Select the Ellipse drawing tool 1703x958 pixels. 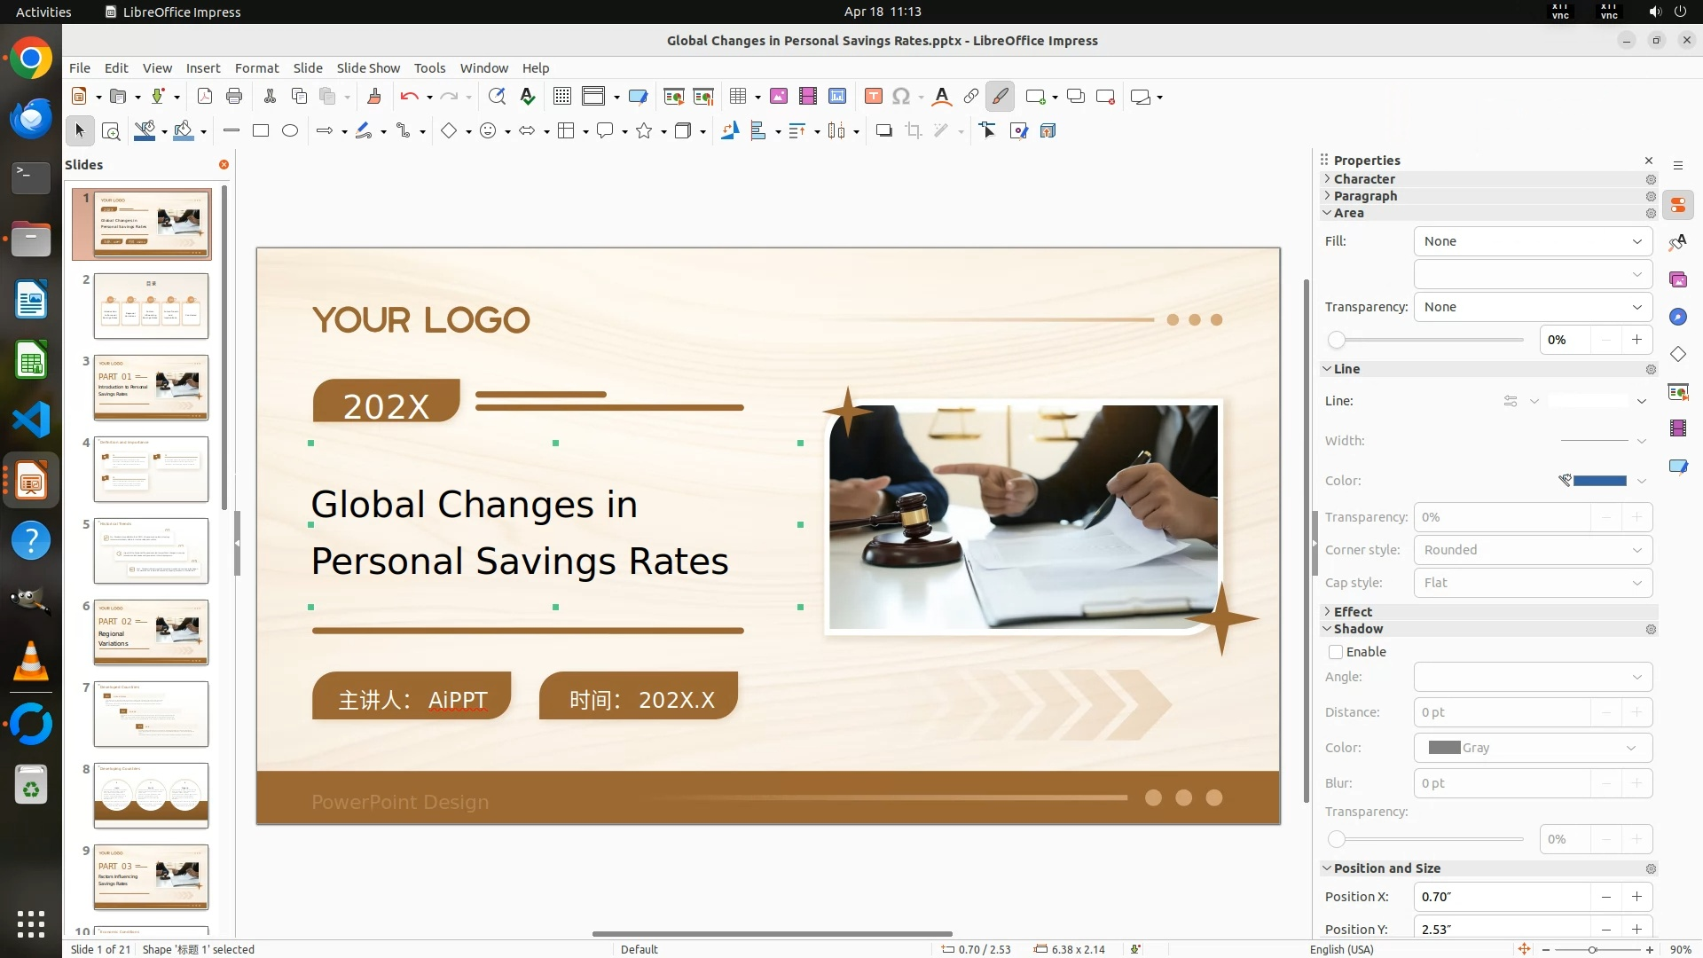[x=290, y=131]
